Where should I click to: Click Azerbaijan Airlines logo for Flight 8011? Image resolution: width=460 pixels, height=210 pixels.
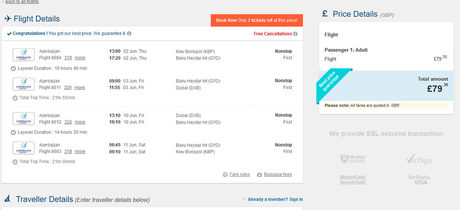pos(23,84)
